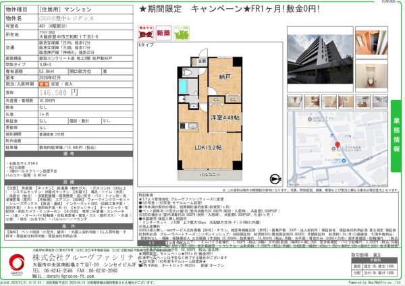Select contract period 普通借家 2年間
Screen dimensions: 405x286
coord(52,134)
